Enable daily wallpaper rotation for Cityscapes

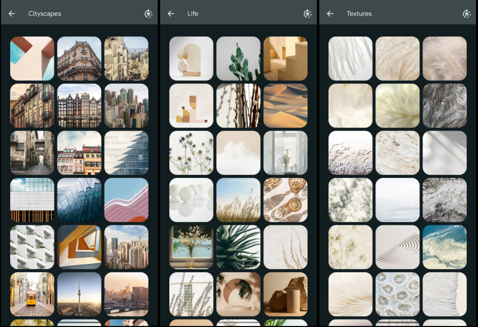coord(148,14)
